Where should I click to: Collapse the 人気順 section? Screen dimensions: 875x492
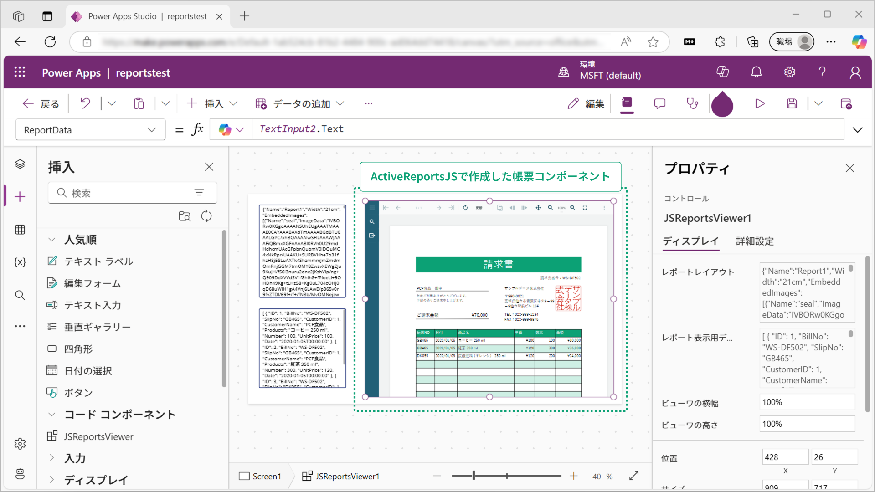[x=51, y=240]
